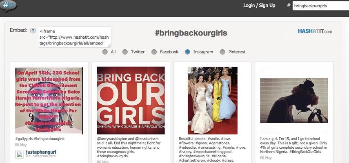Open the silhouette girl with plant photo
This screenshot has width=349, height=163.
[294, 100]
